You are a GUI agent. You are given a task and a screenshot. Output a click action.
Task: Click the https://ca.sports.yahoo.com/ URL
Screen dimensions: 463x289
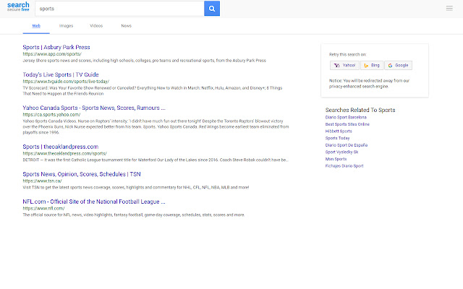(x=51, y=115)
